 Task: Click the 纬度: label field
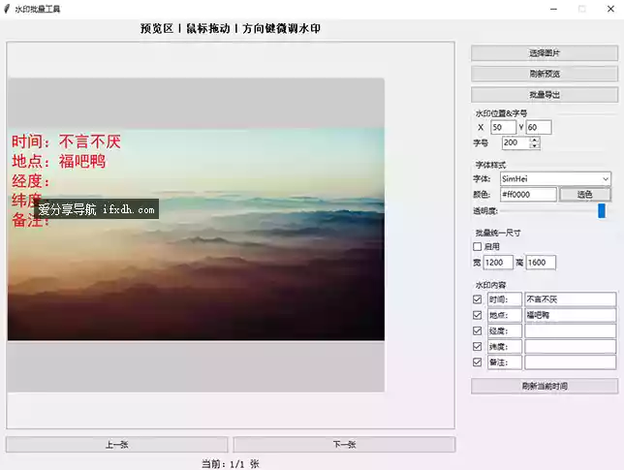coord(505,347)
